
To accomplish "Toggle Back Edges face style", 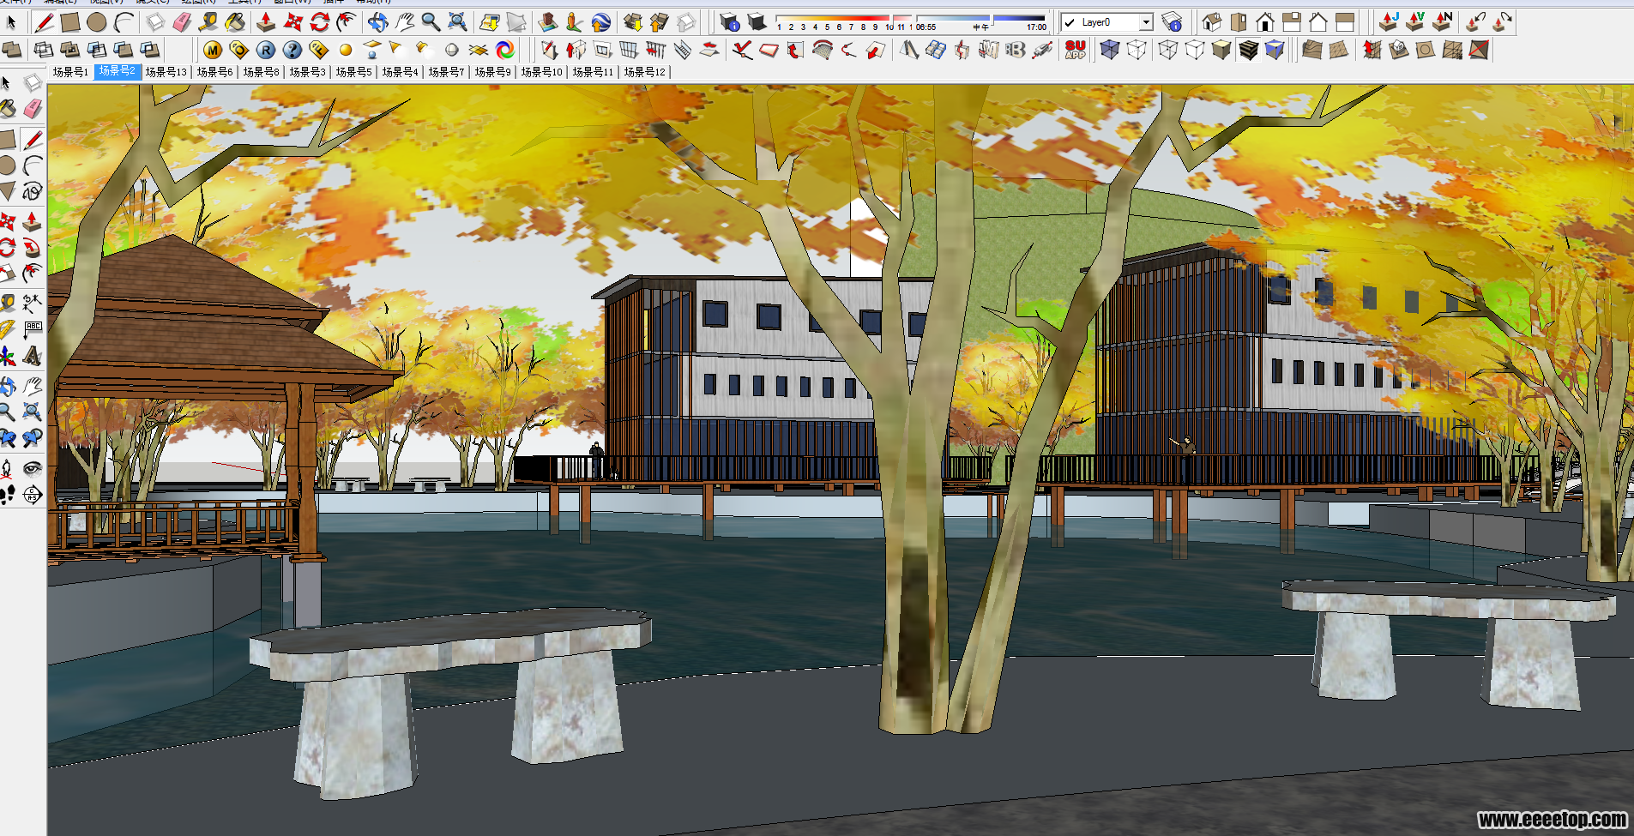I will (1137, 50).
